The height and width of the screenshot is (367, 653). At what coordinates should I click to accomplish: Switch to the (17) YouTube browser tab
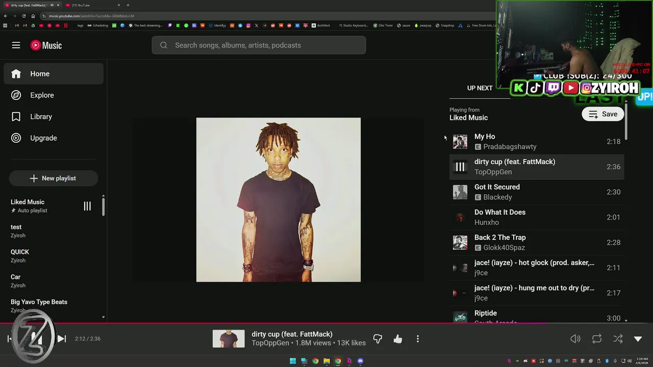pos(92,5)
